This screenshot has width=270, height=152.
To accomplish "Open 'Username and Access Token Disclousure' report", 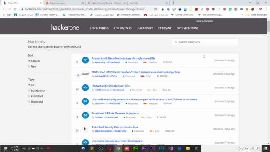I will [x=117, y=141].
